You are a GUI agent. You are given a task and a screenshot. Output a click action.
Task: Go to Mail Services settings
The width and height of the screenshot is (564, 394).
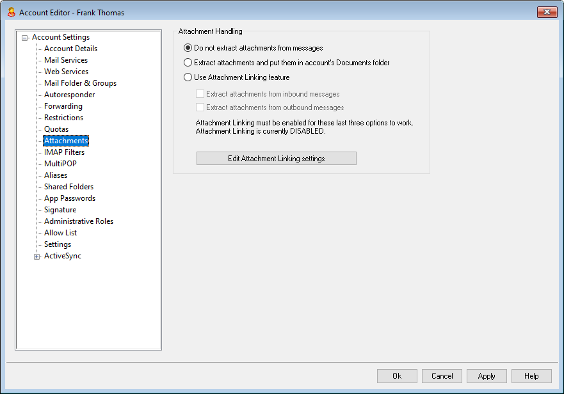coord(66,60)
